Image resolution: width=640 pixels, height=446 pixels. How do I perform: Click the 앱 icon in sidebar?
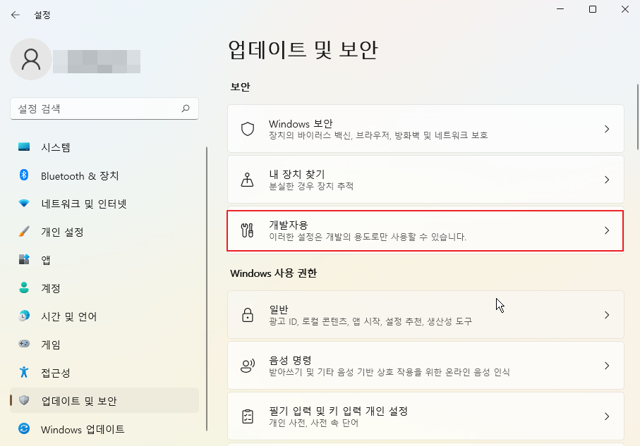[x=24, y=259]
